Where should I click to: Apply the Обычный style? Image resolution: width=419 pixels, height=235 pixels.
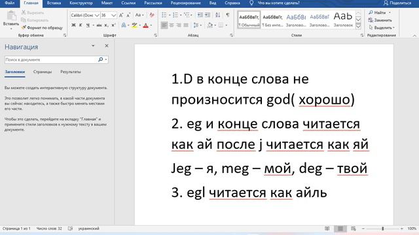249,20
